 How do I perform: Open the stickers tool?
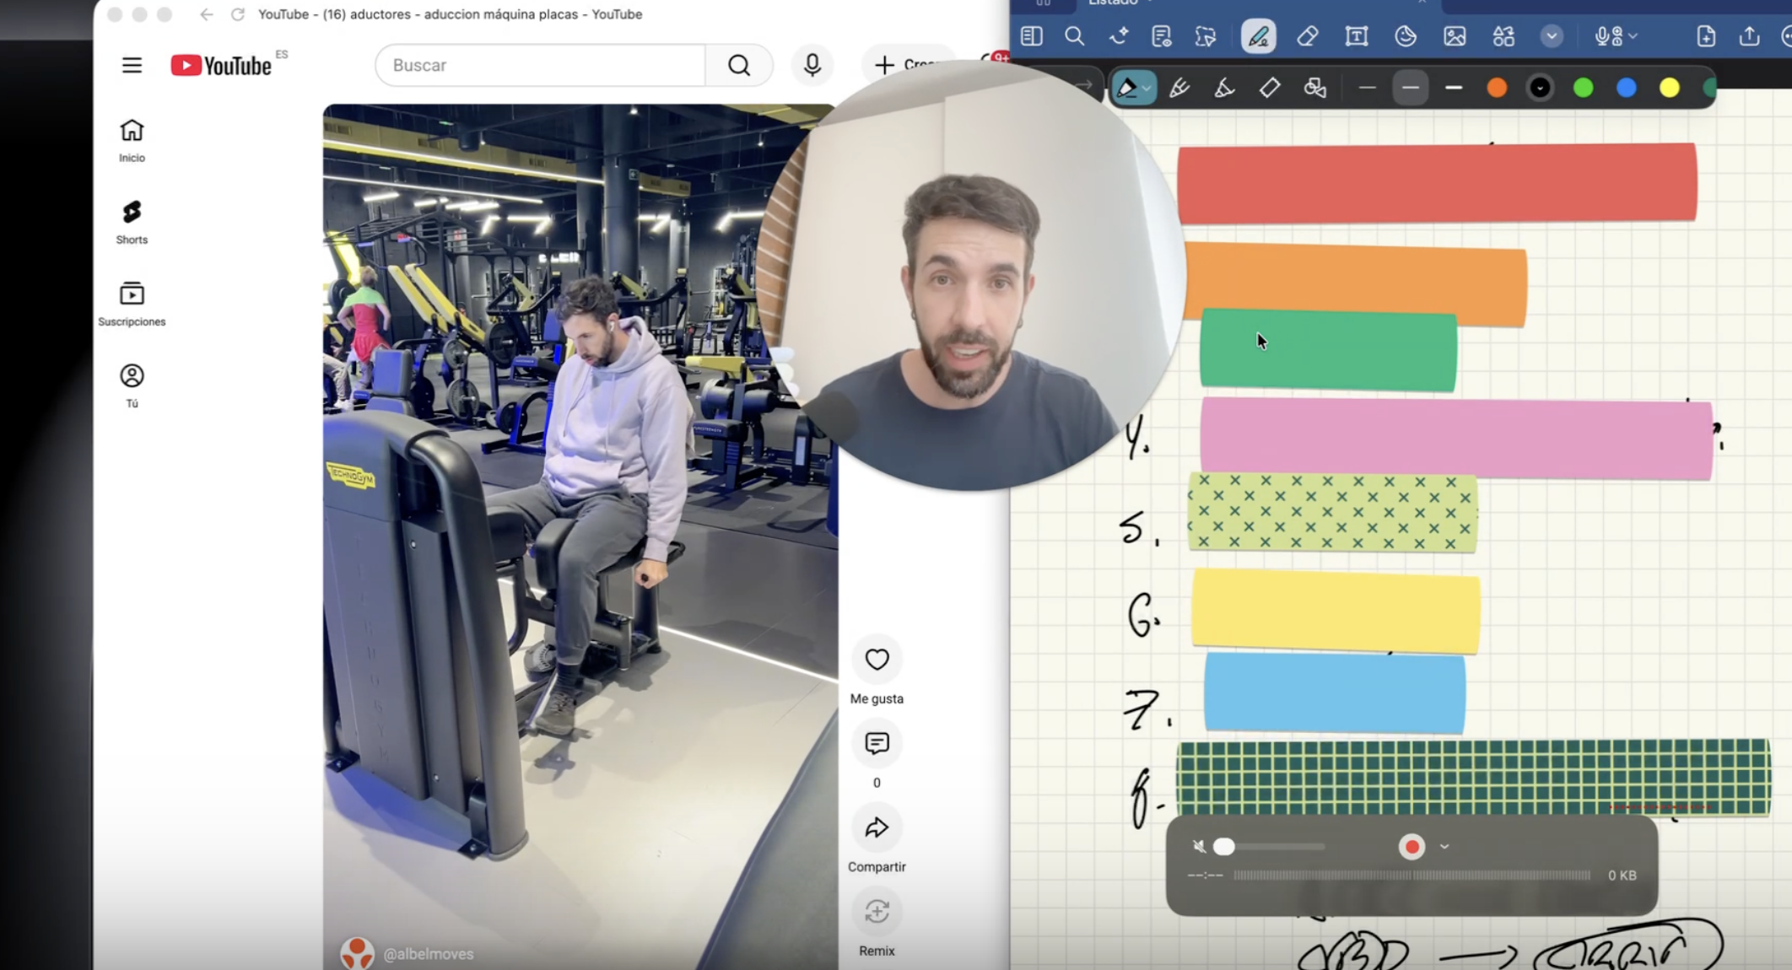[x=1406, y=36]
